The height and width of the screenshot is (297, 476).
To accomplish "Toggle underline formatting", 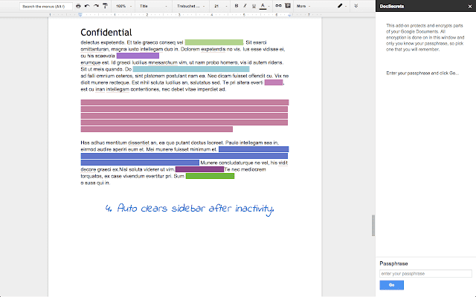I will point(254,5).
